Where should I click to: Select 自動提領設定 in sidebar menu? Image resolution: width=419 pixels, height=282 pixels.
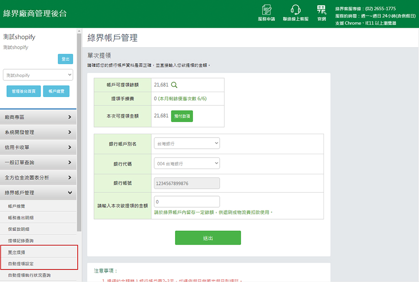(x=20, y=264)
